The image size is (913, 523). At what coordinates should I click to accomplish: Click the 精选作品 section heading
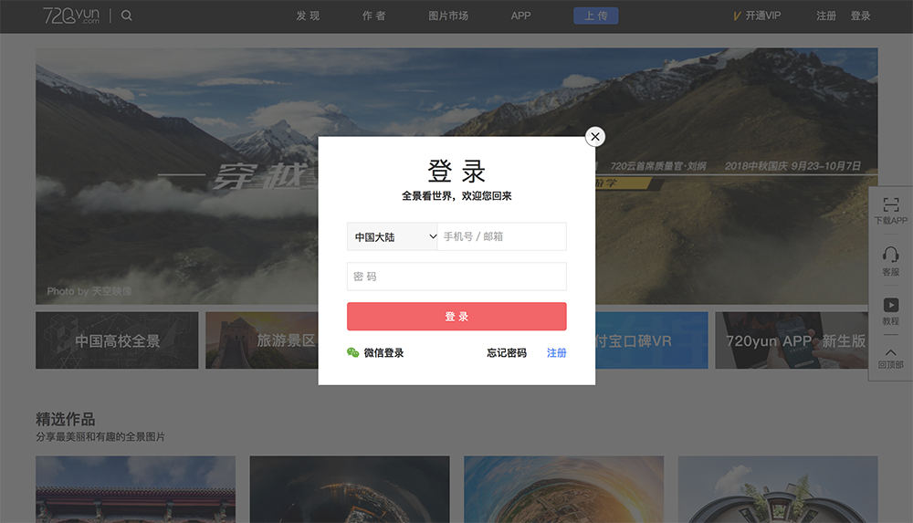click(x=65, y=419)
